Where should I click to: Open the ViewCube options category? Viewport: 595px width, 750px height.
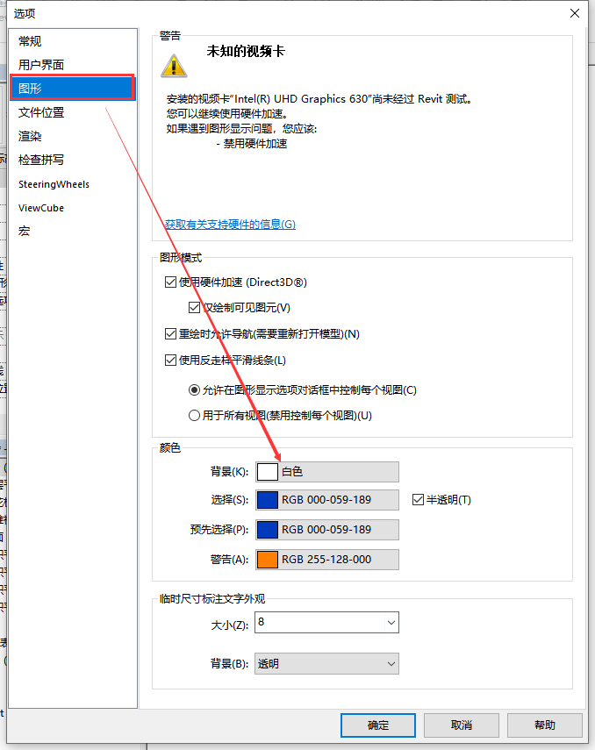[x=73, y=208]
